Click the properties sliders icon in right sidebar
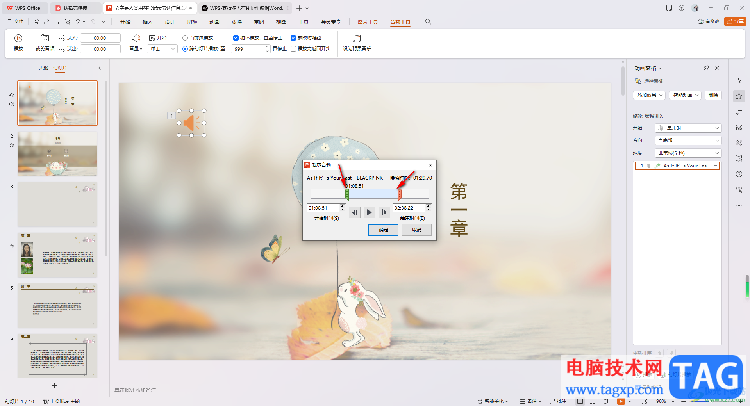750x406 pixels. [x=739, y=80]
